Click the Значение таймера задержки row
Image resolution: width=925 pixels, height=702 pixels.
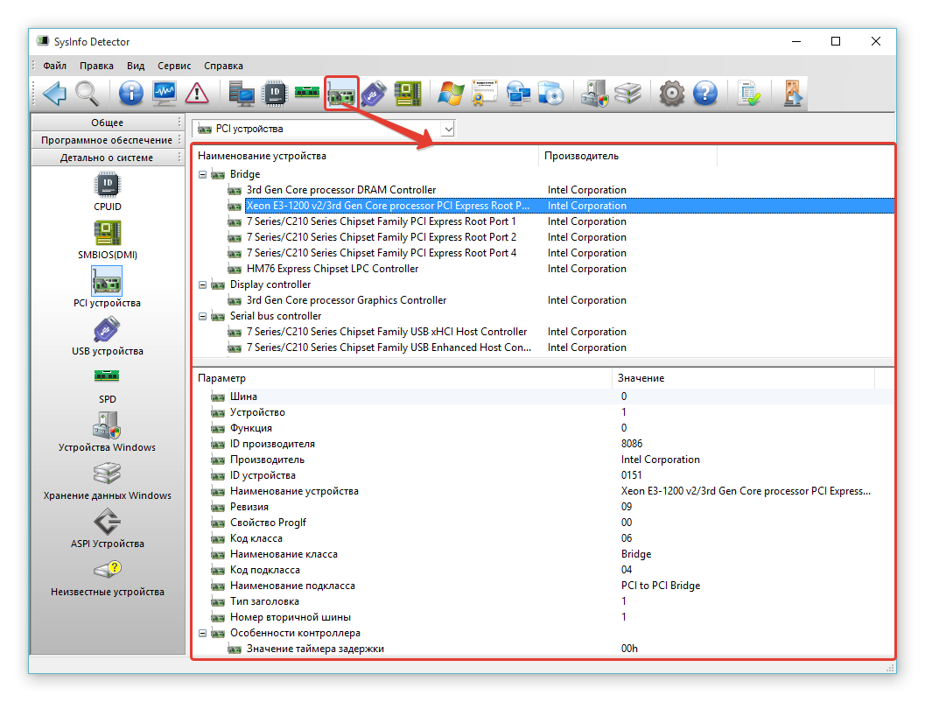543,649
